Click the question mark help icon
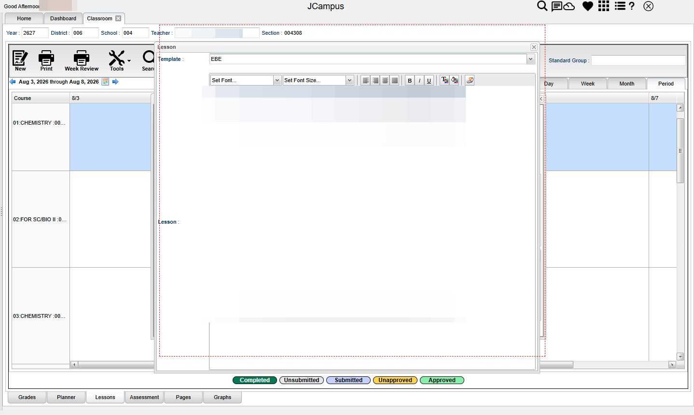This screenshot has height=415, width=694. 632,6
